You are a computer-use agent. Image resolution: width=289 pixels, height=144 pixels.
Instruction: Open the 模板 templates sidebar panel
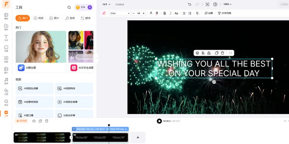point(6,16)
